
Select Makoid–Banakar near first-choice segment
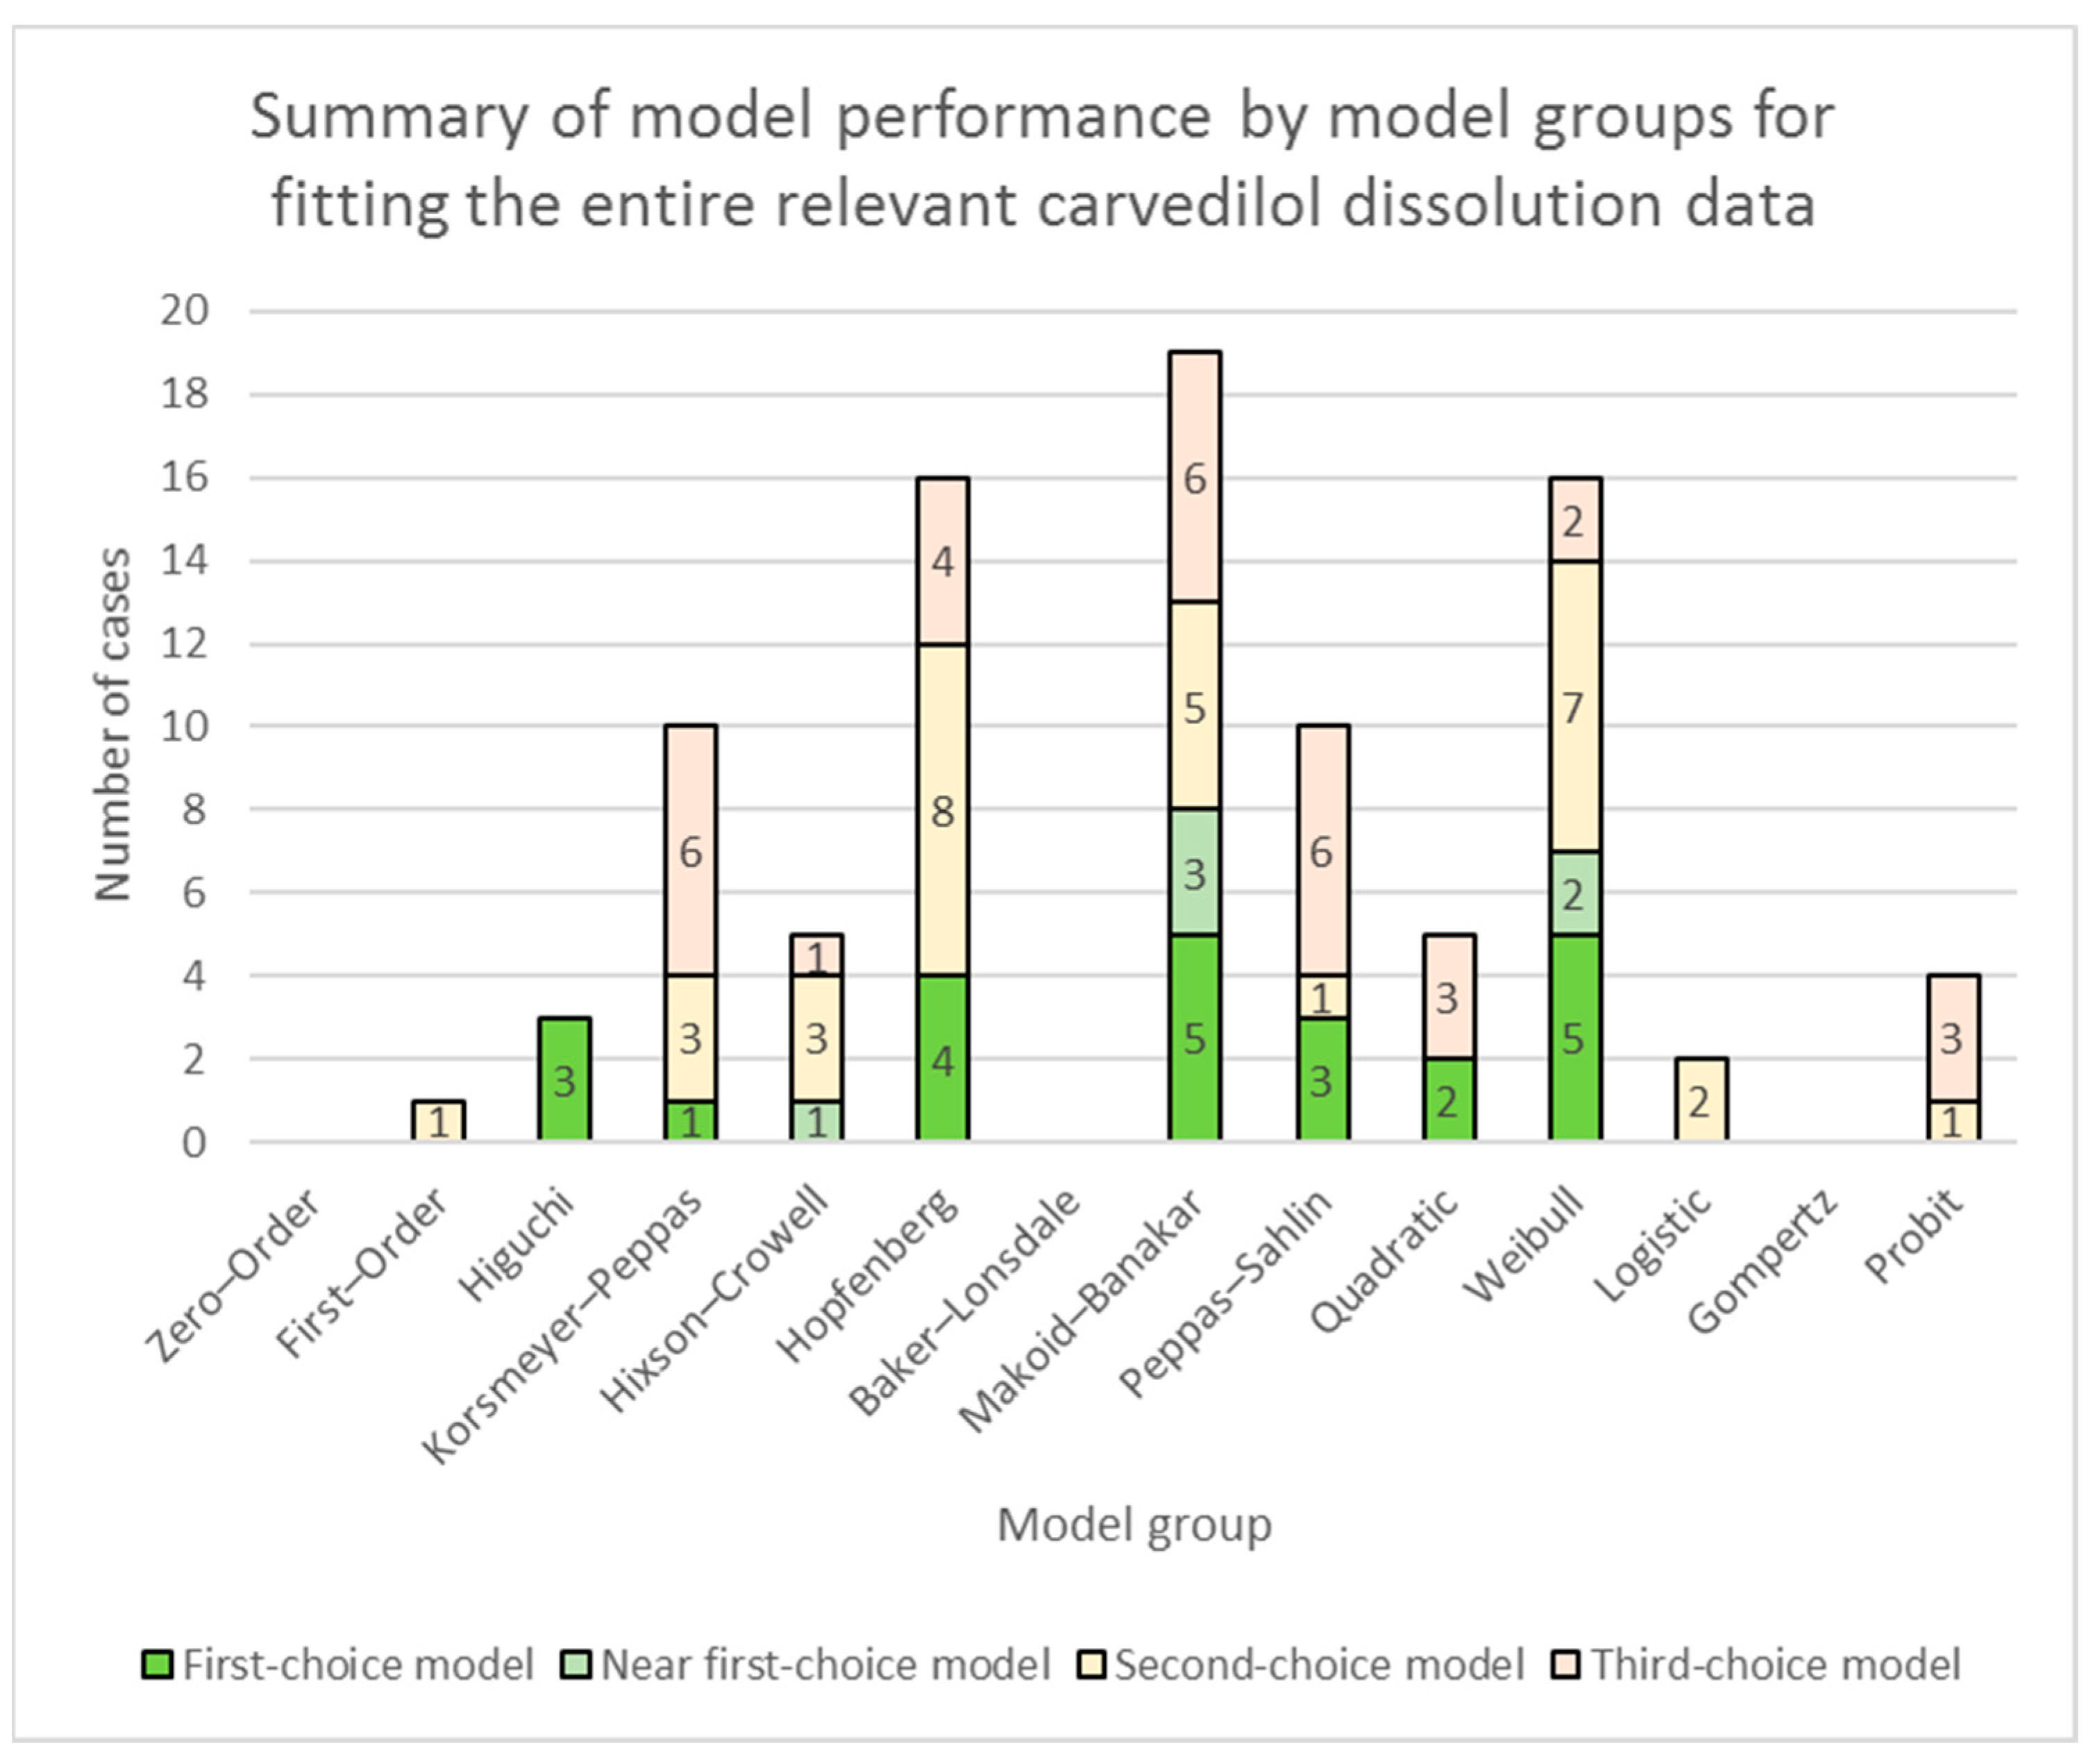[1195, 872]
